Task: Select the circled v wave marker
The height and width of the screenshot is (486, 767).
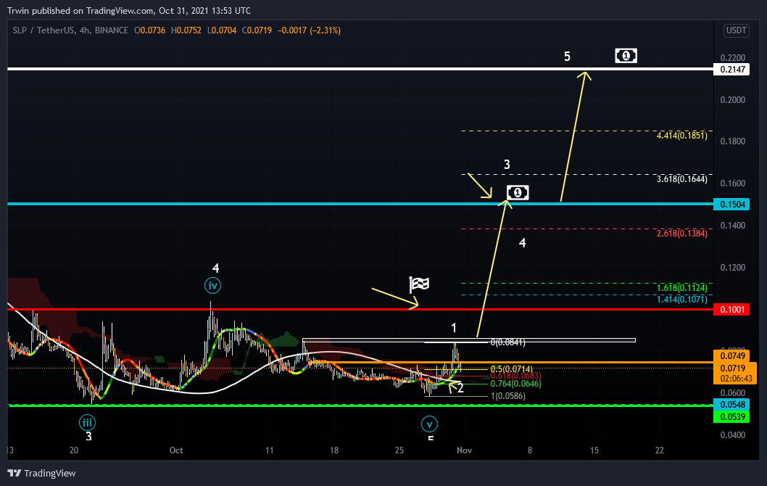Action: coord(429,424)
